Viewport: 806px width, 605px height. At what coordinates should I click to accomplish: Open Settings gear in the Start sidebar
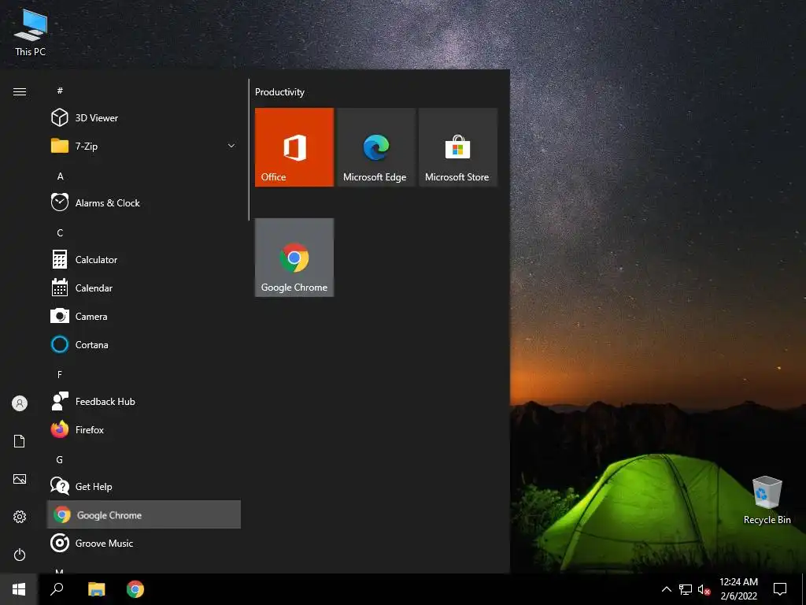(x=20, y=517)
